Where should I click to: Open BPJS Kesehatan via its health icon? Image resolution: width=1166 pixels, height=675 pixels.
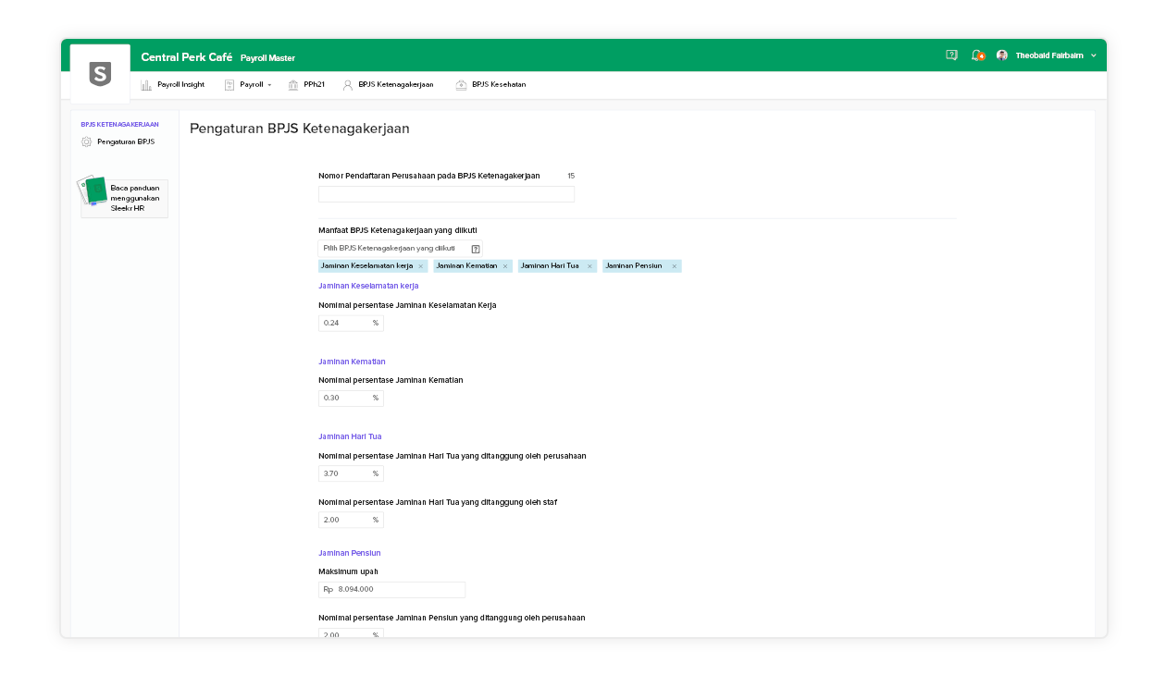coord(461,85)
